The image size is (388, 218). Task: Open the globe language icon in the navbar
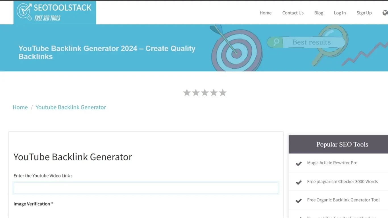tap(385, 13)
